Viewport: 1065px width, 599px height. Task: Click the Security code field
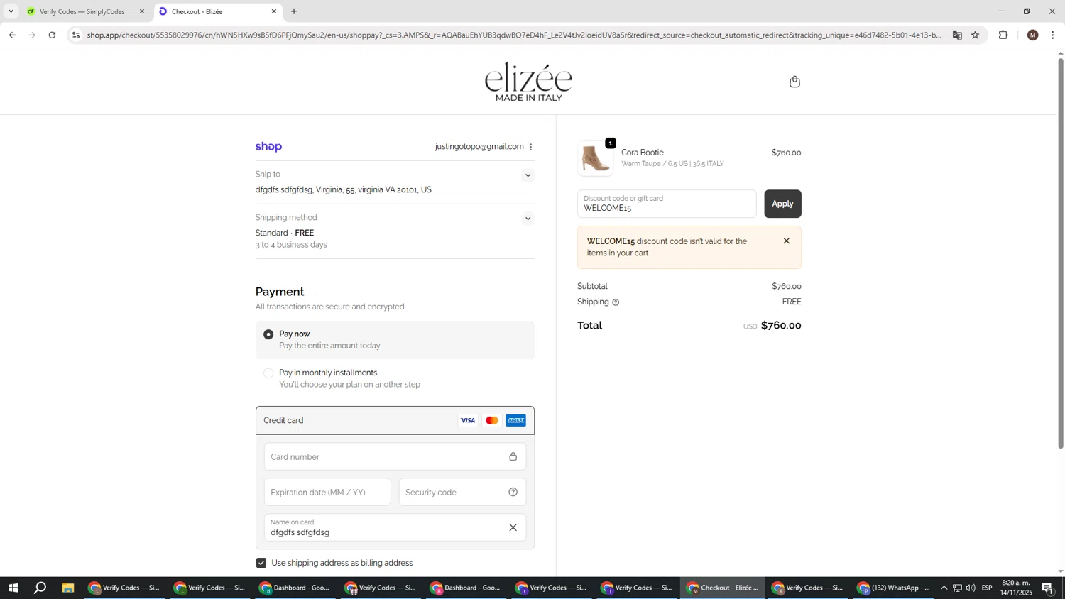tap(462, 492)
